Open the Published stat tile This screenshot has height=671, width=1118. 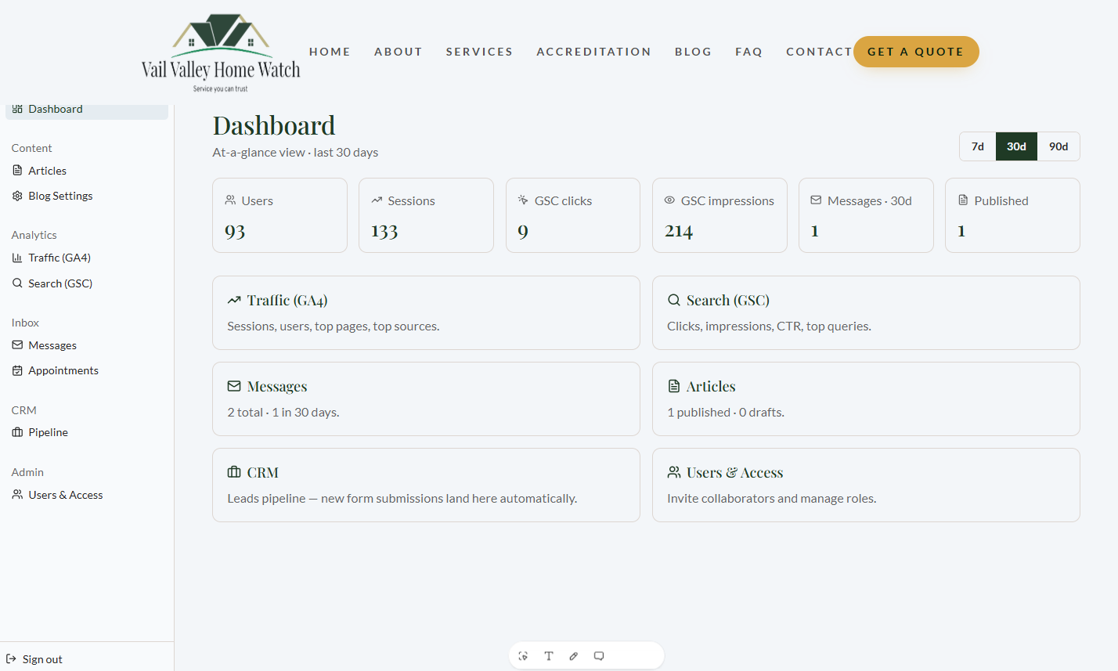pos(1012,215)
